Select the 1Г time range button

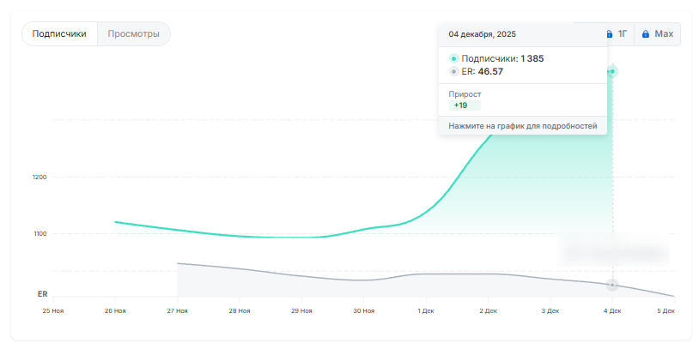pyautogui.click(x=617, y=34)
